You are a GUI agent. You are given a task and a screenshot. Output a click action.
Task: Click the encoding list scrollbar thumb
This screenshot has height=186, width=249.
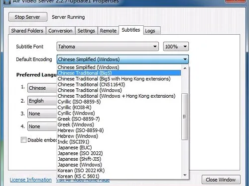(185, 117)
